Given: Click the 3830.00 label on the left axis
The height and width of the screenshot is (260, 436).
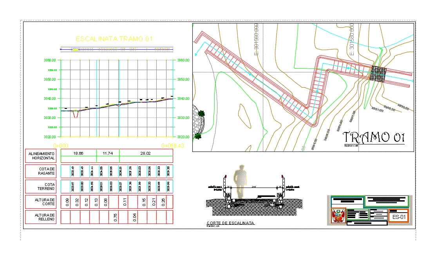Looking at the screenshot, I should (x=50, y=117).
